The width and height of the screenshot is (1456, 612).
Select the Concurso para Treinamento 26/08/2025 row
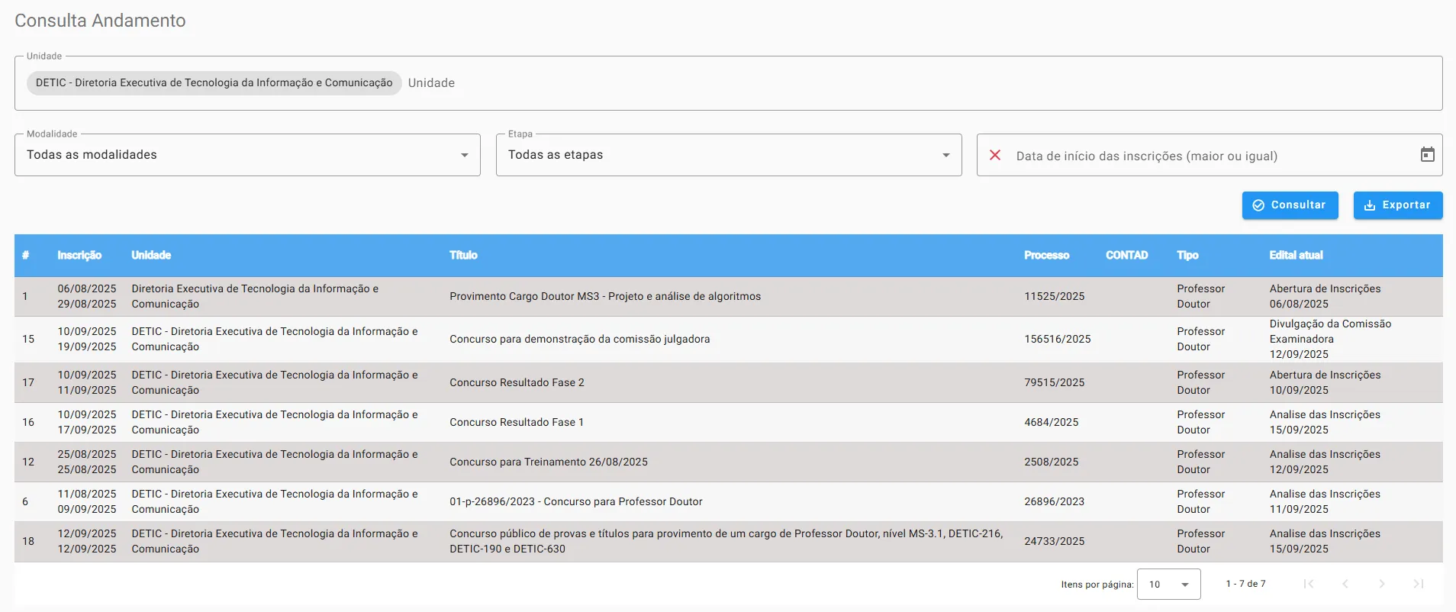(x=548, y=462)
